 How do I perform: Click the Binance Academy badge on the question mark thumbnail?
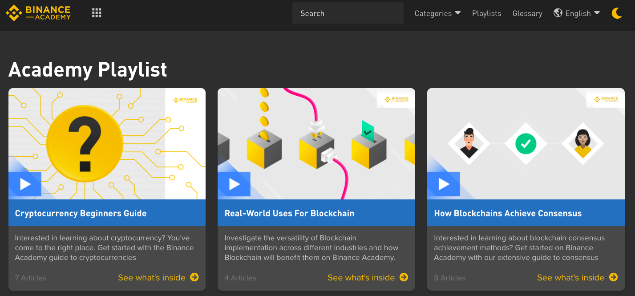click(186, 100)
